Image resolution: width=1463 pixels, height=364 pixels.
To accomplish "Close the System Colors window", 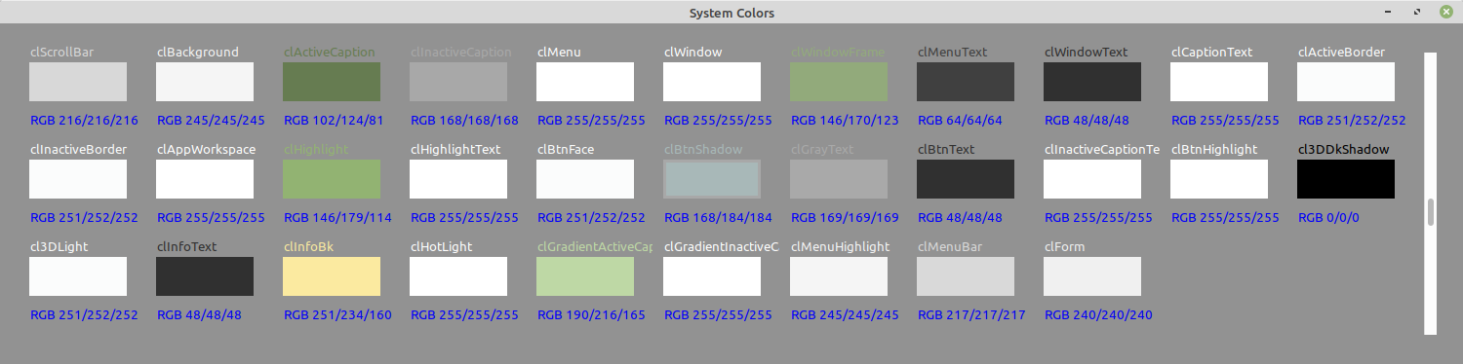I will [x=1445, y=12].
